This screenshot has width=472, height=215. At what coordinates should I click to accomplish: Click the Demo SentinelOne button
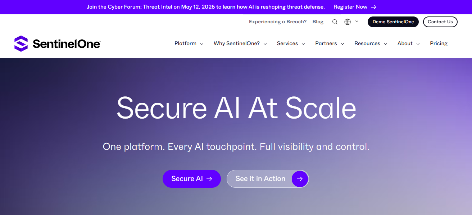pos(393,22)
